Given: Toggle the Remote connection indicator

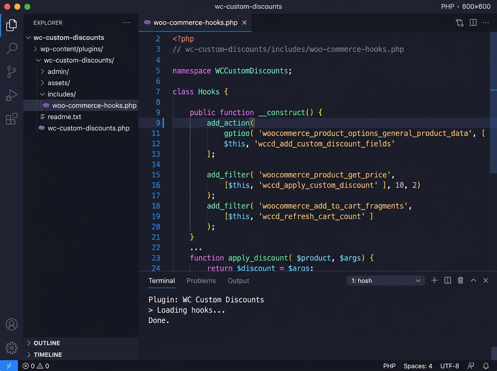Looking at the screenshot, I should pos(9,366).
